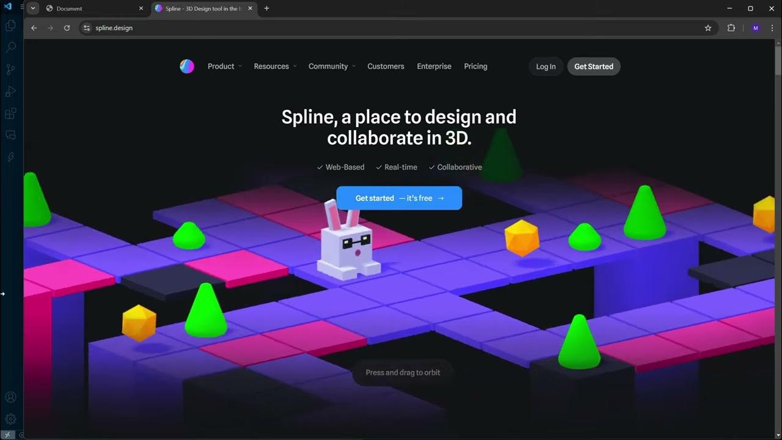The image size is (782, 440).
Task: Click the 'Web-Based' feature text
Action: [x=345, y=167]
